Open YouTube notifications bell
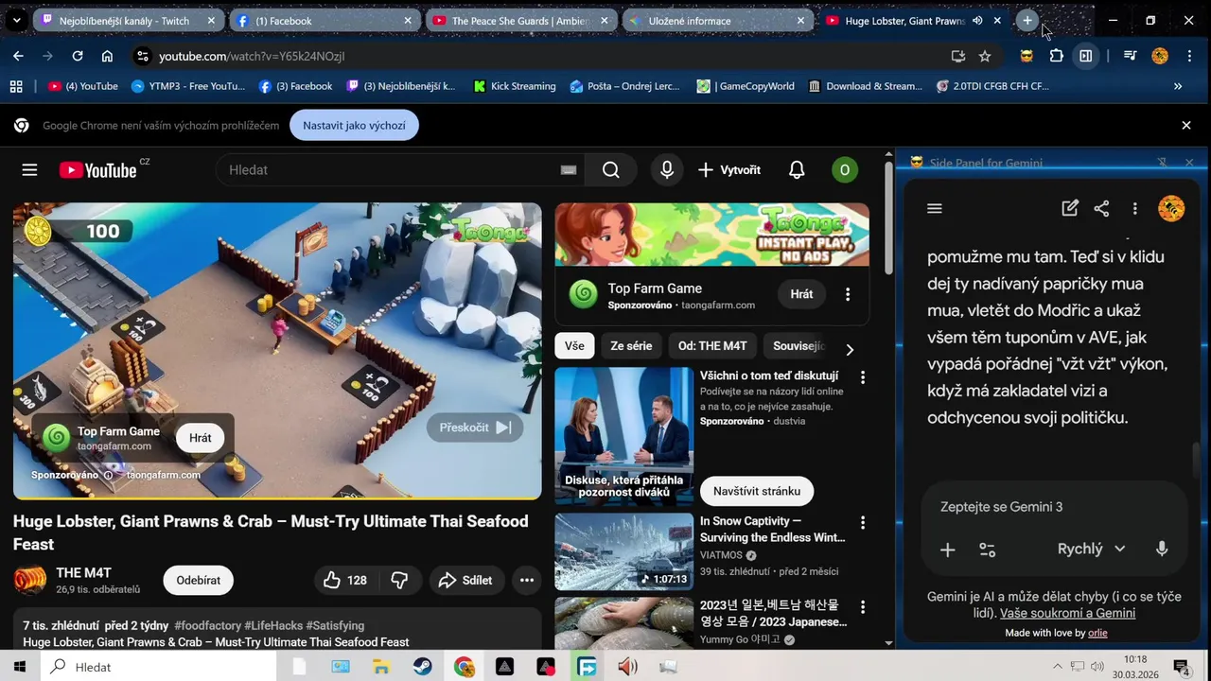Viewport: 1211px width, 681px height. click(797, 170)
